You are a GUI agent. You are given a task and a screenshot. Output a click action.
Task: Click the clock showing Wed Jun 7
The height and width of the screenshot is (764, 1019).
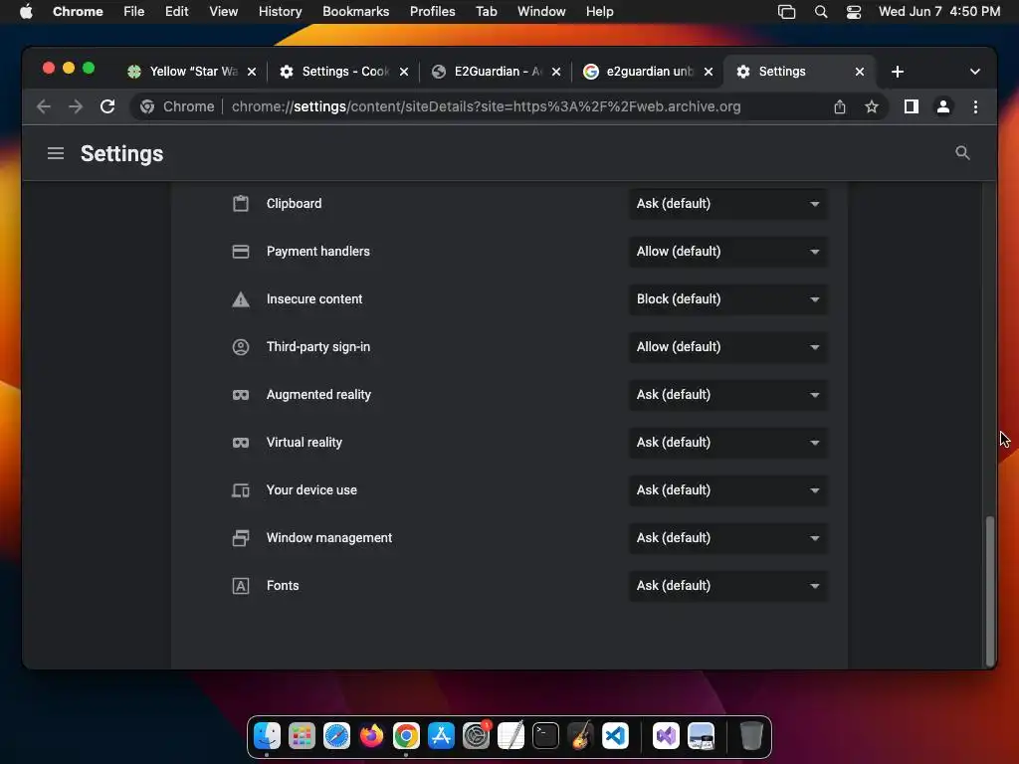coord(939,11)
